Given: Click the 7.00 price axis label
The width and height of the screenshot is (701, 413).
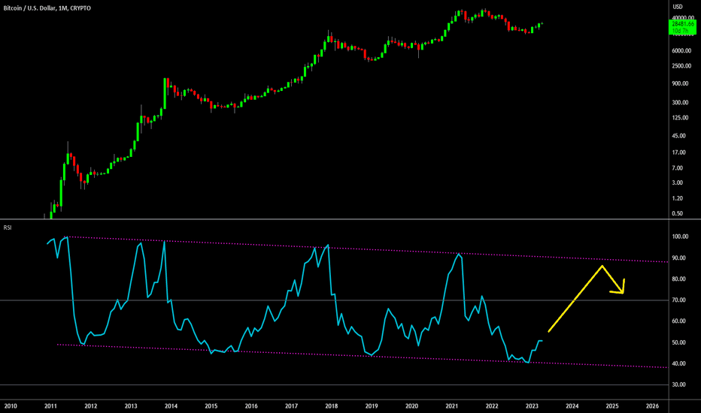Looking at the screenshot, I should [x=677, y=168].
